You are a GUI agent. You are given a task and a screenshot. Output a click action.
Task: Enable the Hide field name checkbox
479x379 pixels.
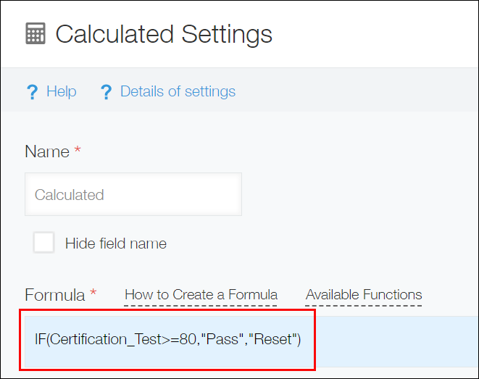tap(43, 243)
